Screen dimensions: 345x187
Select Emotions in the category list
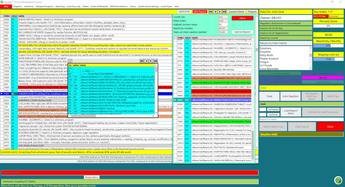pyautogui.click(x=266, y=49)
